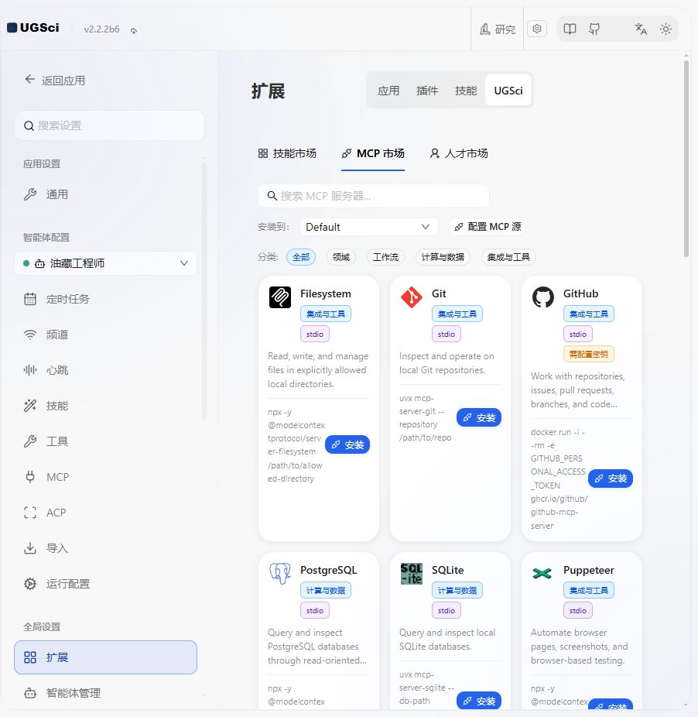Click 集成与工具 tag on Git card
Screen dimensions: 698x717
(x=457, y=314)
